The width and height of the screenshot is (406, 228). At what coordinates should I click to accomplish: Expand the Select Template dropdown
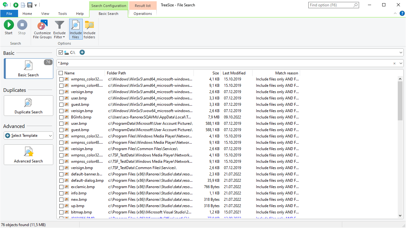29,136
